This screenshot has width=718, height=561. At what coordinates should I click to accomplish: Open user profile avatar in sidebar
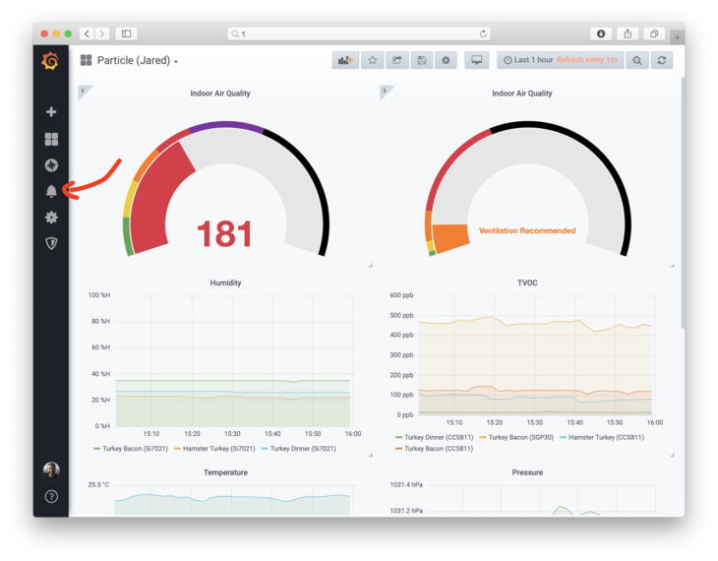51,469
